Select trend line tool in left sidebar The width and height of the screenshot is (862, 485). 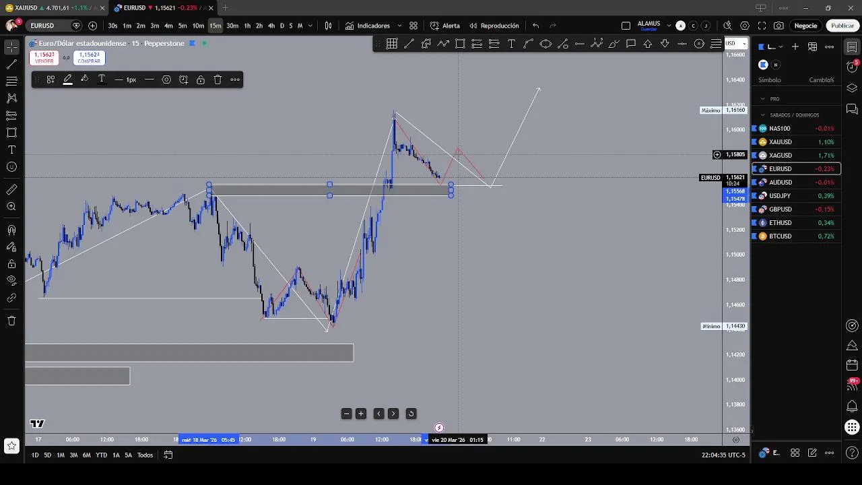[x=11, y=65]
